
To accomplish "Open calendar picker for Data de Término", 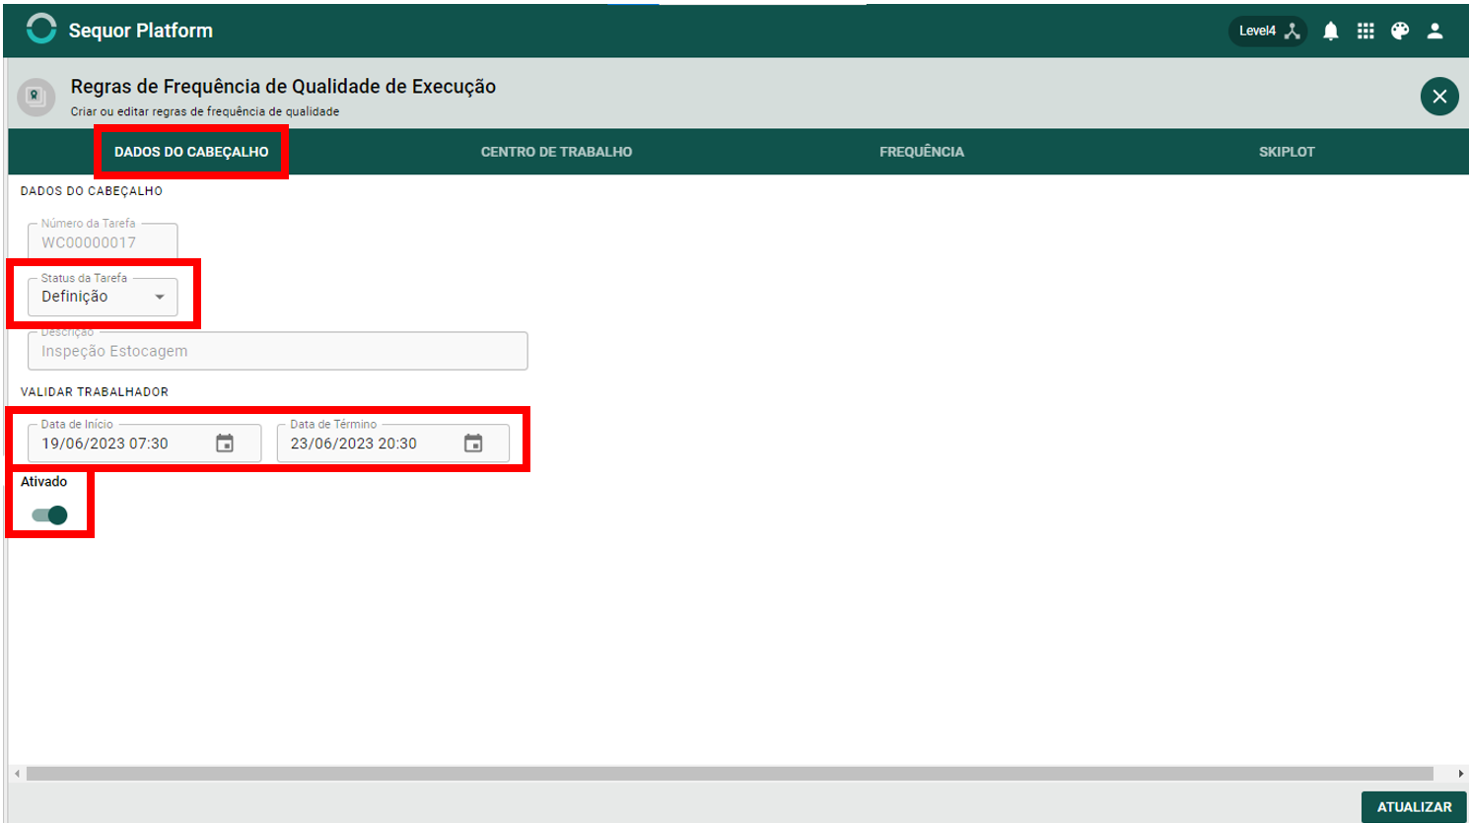I will [x=473, y=444].
